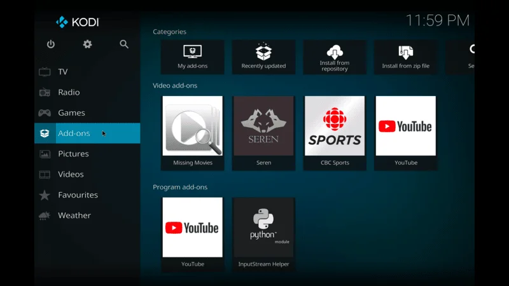
Task: Choose Install from repository
Action: [x=335, y=57]
